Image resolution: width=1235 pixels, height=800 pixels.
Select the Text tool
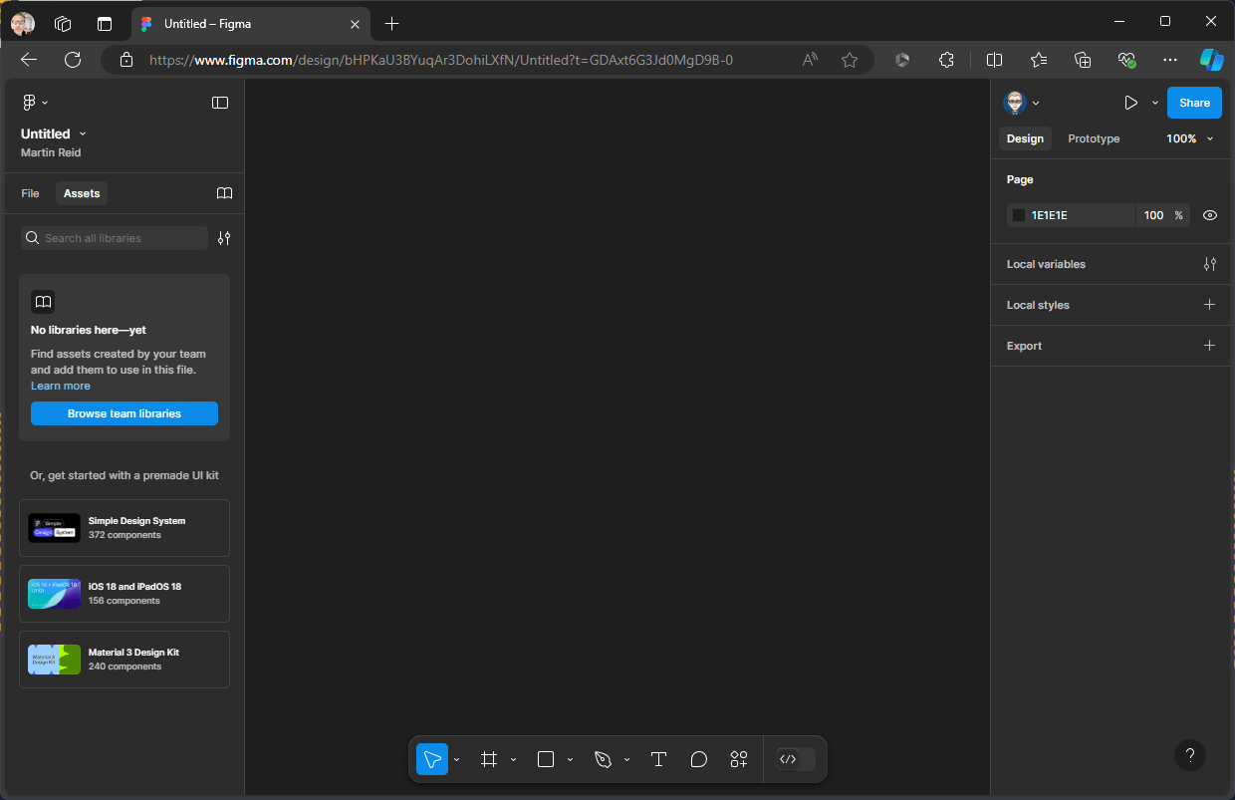tap(658, 758)
